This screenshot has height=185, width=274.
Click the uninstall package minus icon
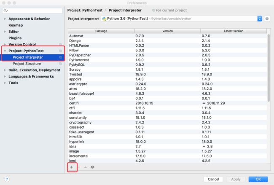(79, 167)
